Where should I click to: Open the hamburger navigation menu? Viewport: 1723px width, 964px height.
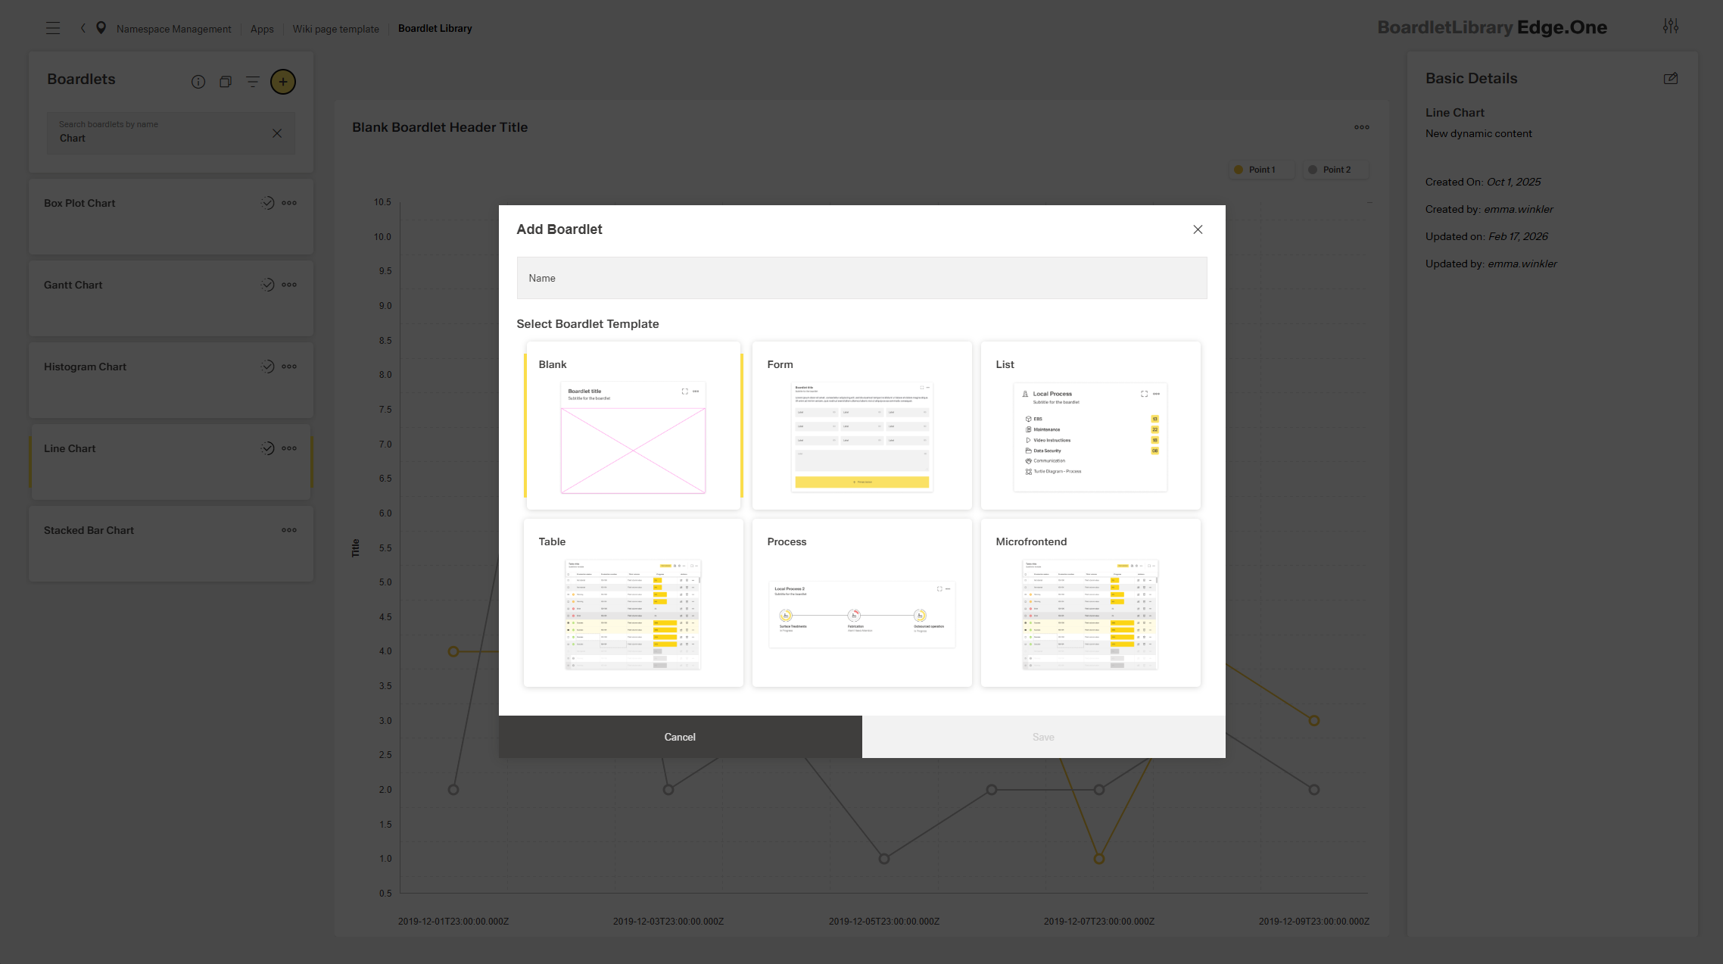pos(53,29)
